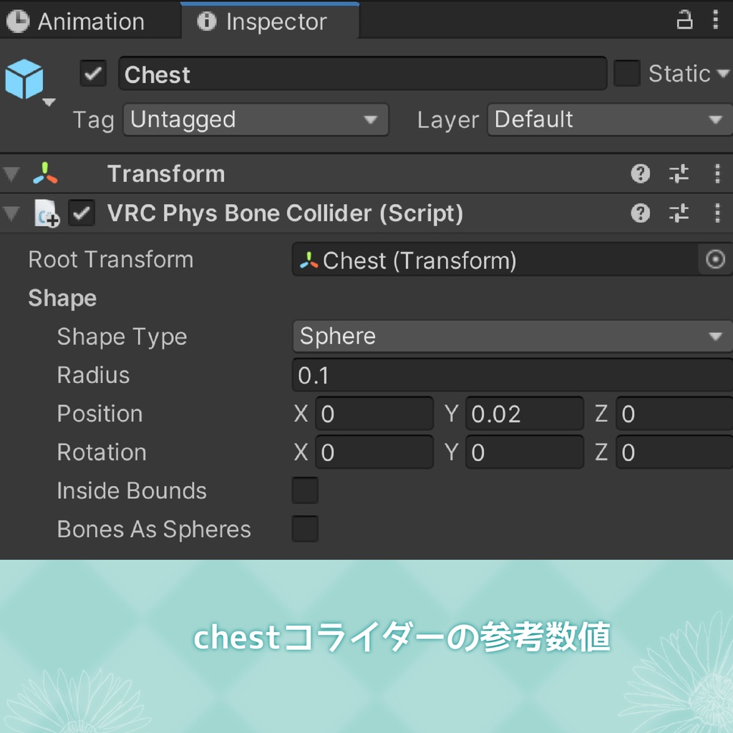Click the VRC Phys Bone Collider (Script) title
Screen dimensions: 733x733
(x=285, y=213)
